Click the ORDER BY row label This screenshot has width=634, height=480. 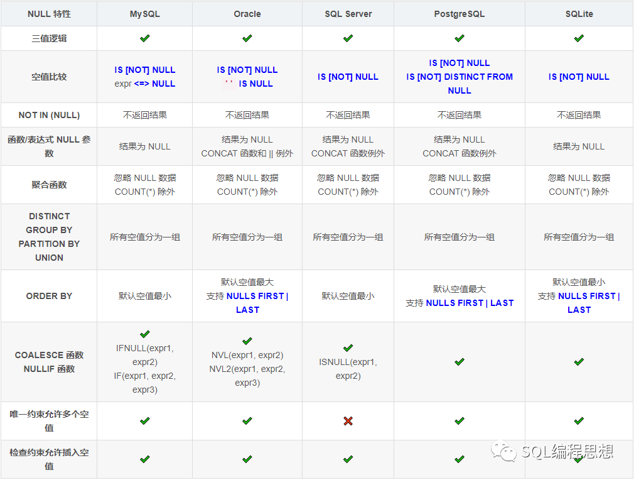click(x=49, y=296)
